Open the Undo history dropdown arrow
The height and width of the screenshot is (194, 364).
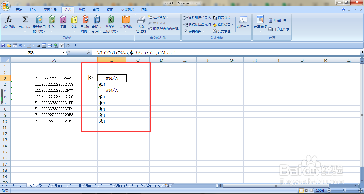tap(25, 45)
